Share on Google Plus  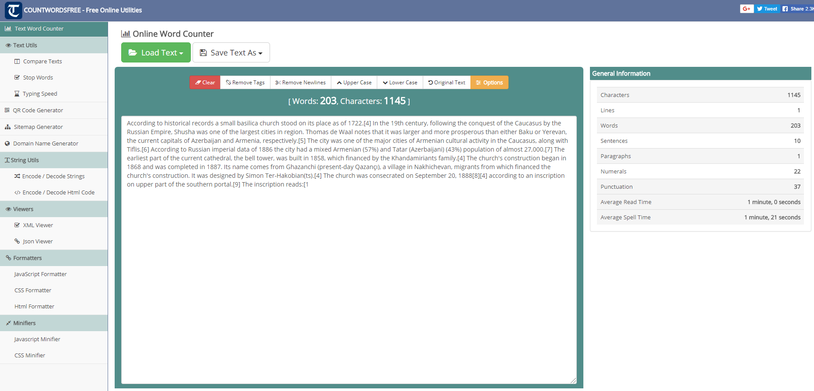click(x=747, y=9)
